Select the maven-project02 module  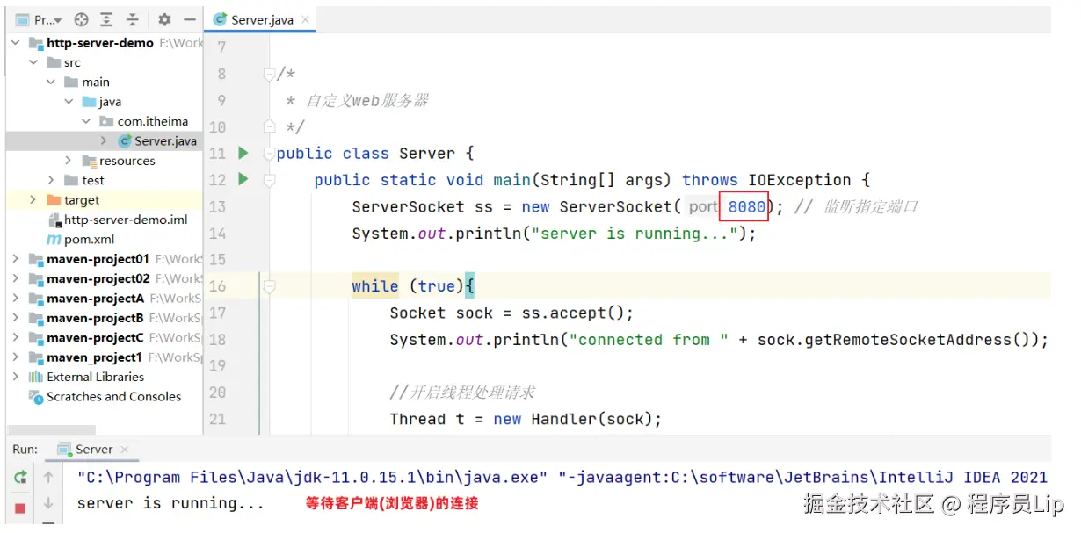pos(98,278)
